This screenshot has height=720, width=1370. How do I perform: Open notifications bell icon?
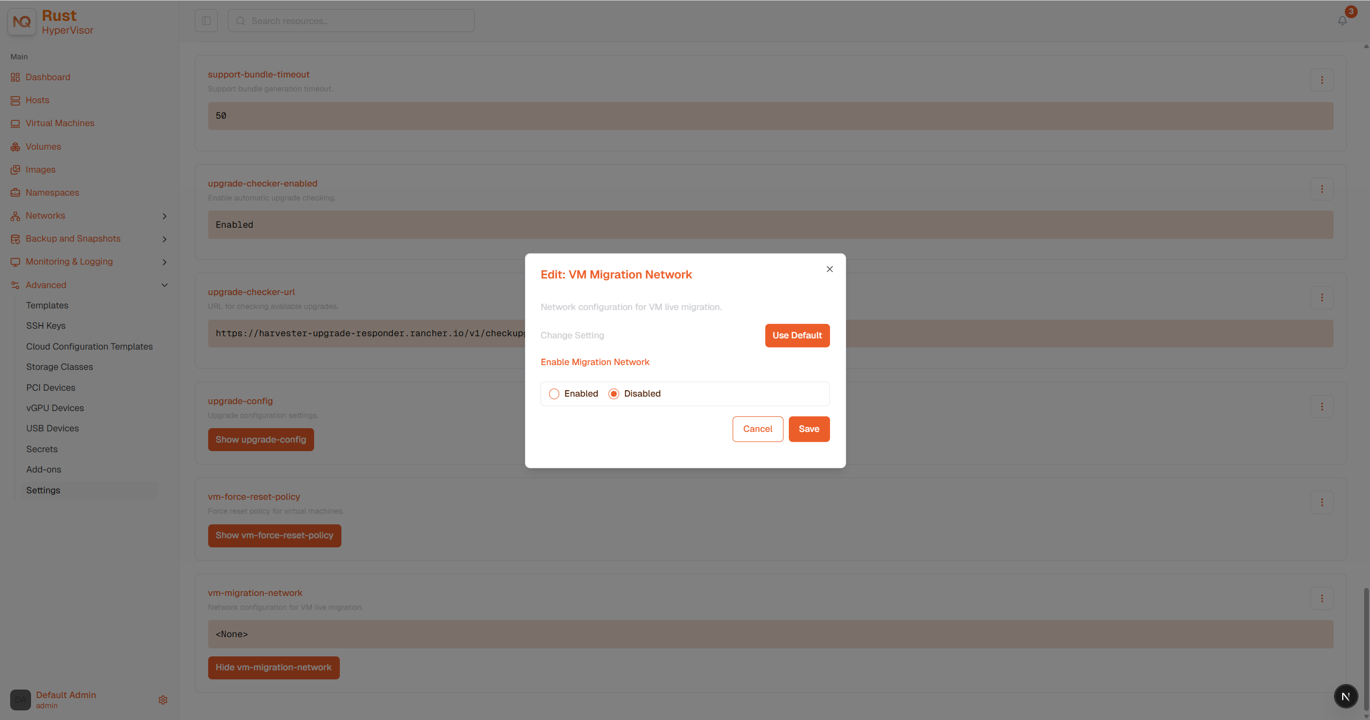[1342, 21]
